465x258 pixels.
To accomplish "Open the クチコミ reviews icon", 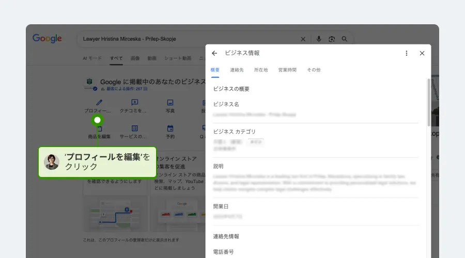I will tap(134, 103).
